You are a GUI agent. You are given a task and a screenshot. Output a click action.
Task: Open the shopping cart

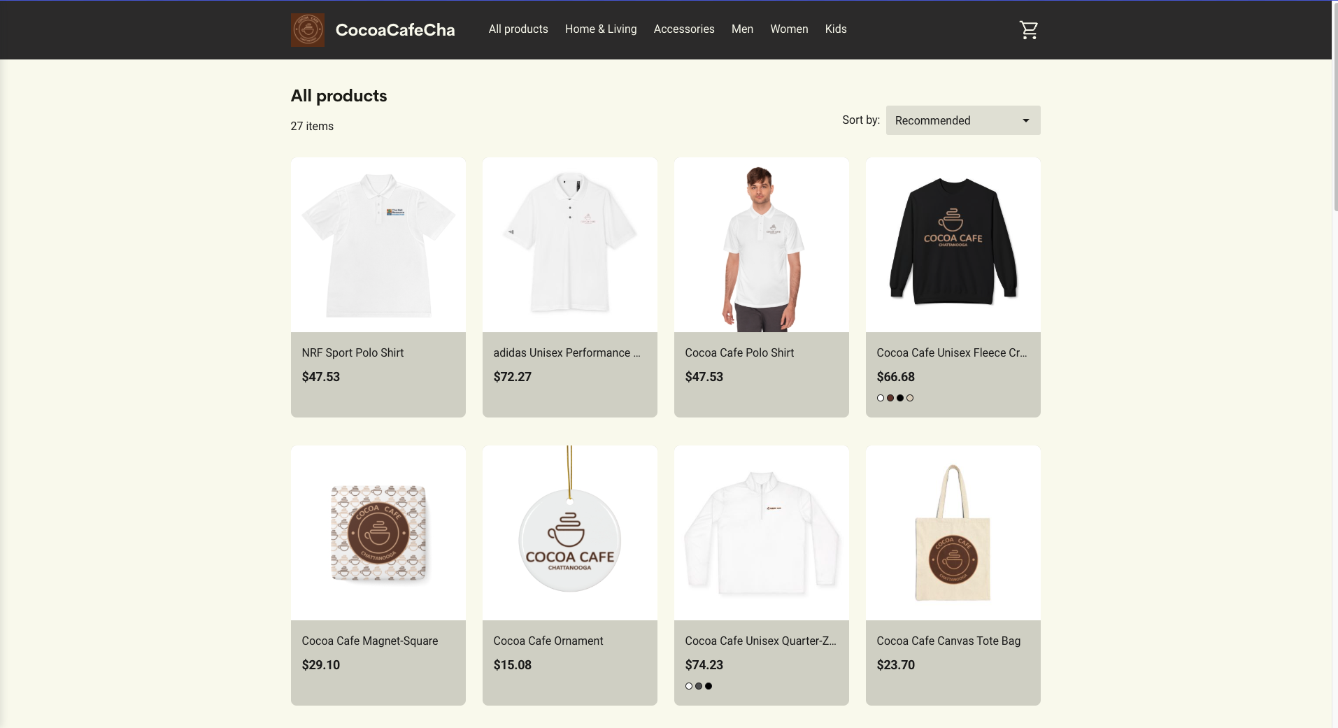1028,29
